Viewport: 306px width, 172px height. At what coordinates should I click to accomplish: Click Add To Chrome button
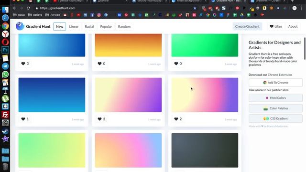tap(275, 83)
